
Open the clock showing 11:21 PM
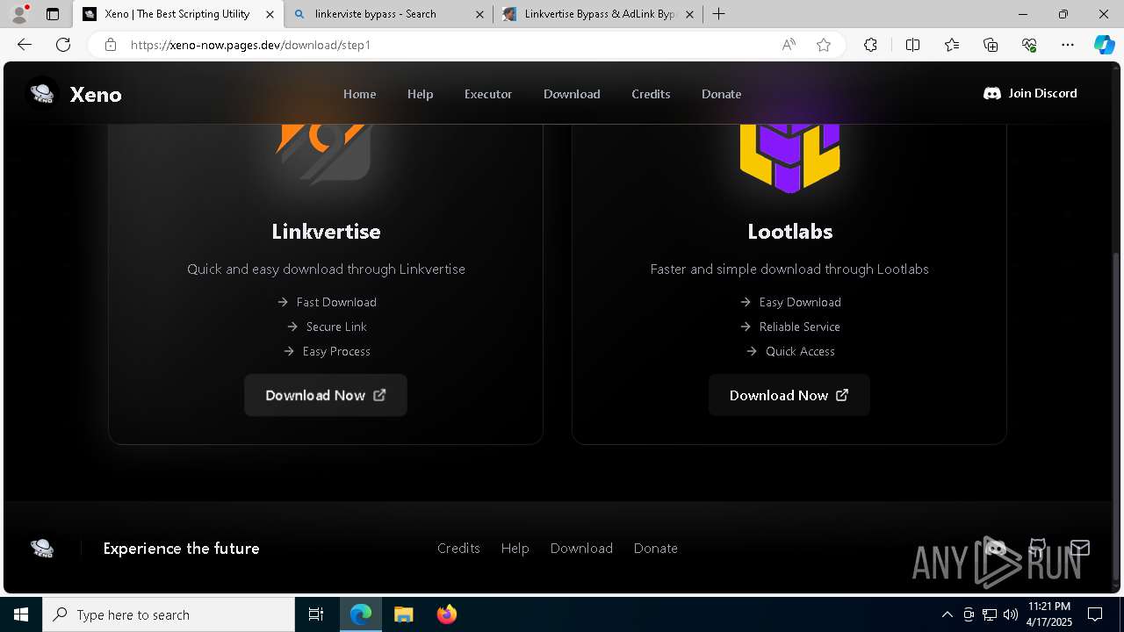pos(1049,614)
